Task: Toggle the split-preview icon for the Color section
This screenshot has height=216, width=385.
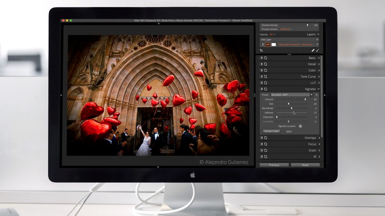Action: point(261,70)
